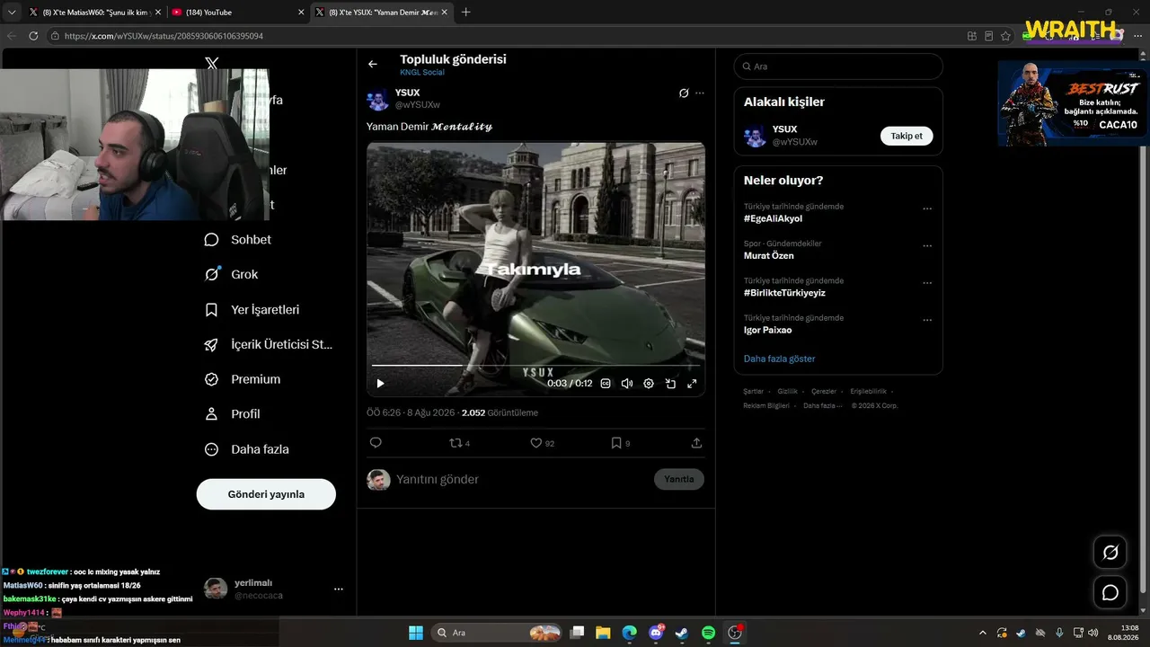Go back using the post header arrow
The height and width of the screenshot is (647, 1150).
coord(373,64)
